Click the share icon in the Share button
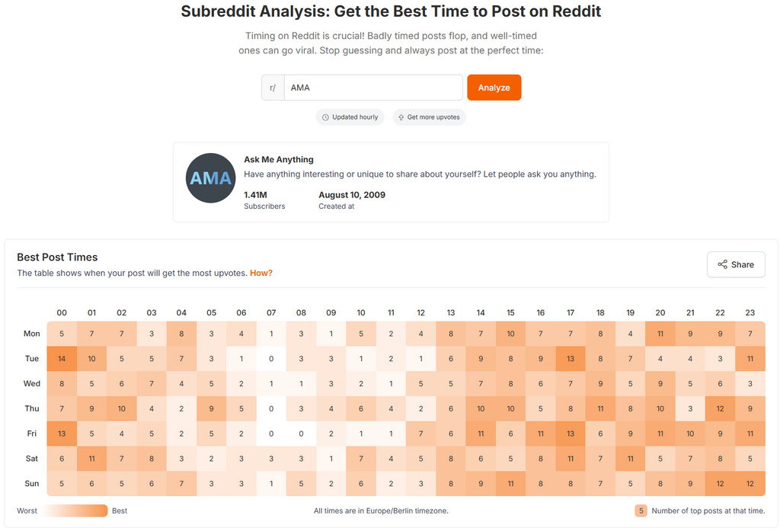 click(722, 264)
